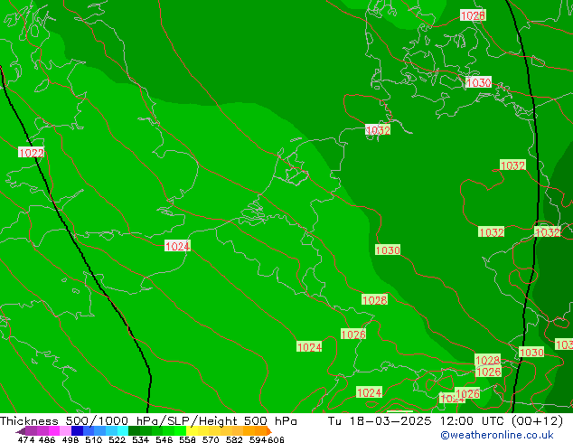Viewport: 573px width, 443px height.
Task: Click the 1028 label directly above a 1026 label
Action: 487,360
